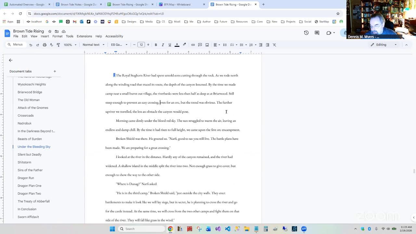The image size is (416, 234).
Task: Open the Accessibility menu
Action: pos(114,36)
